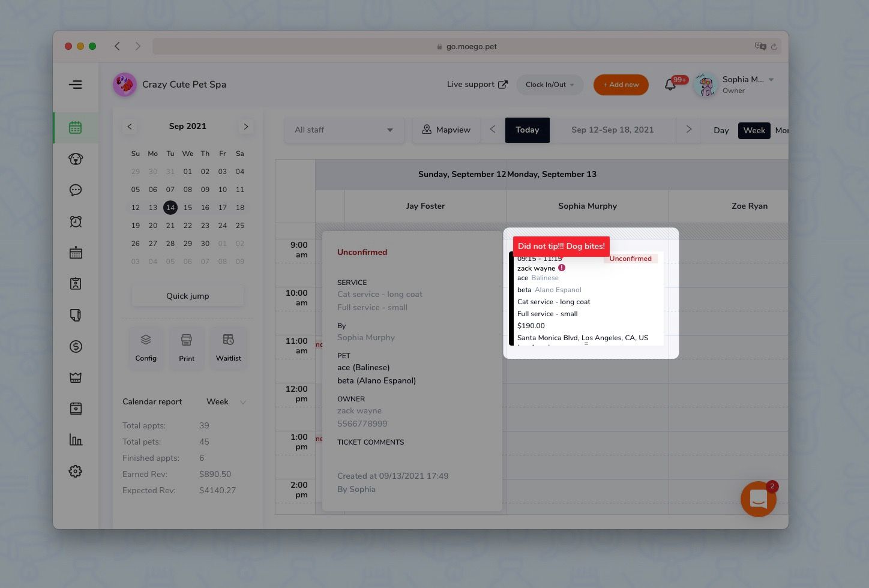Switch to Week view tab

754,130
